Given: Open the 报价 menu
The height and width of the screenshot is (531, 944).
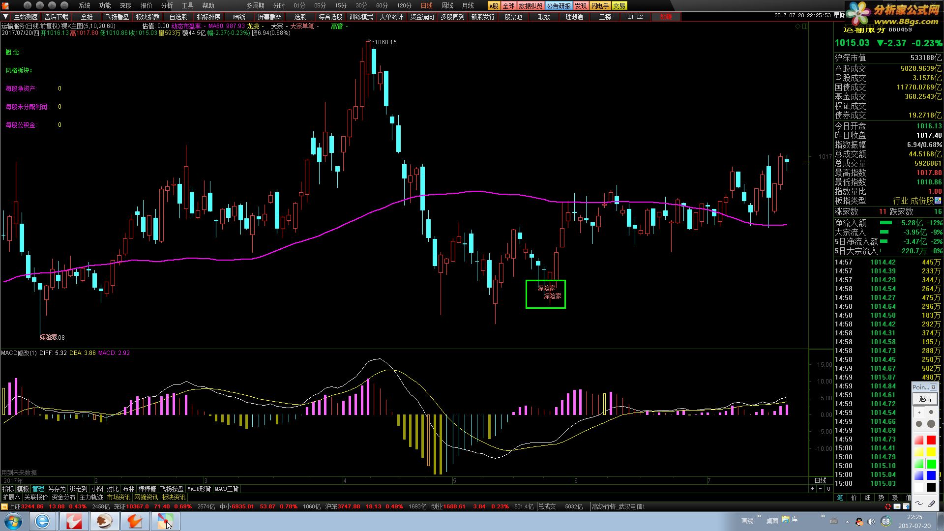Looking at the screenshot, I should click(x=146, y=5).
